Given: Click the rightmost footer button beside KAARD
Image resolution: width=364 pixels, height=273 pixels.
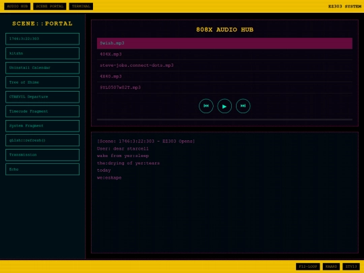Looking at the screenshot, I should [x=351, y=266].
